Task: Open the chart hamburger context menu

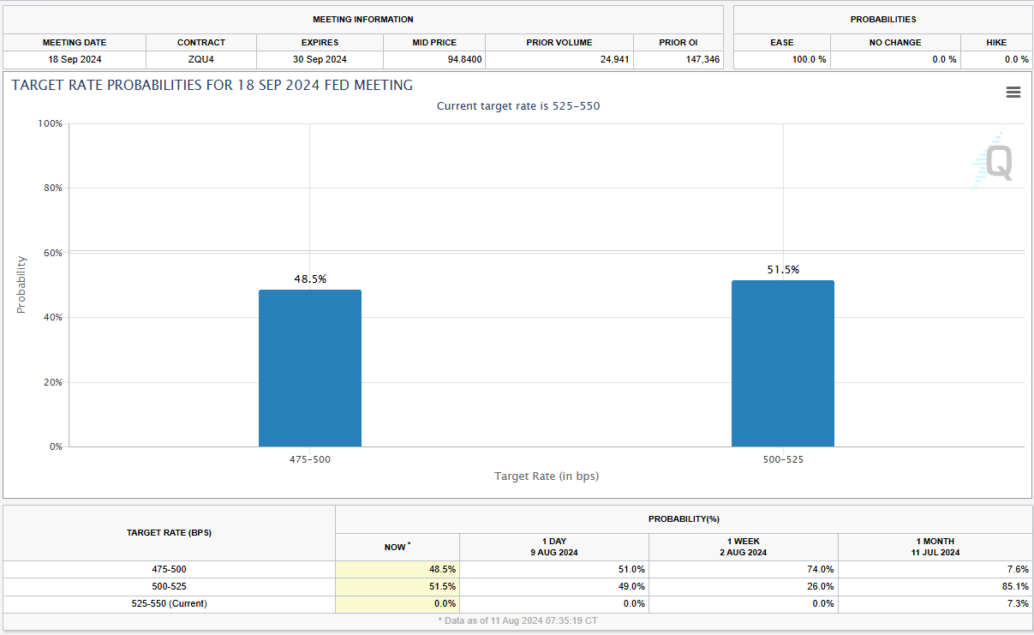Action: [1013, 93]
